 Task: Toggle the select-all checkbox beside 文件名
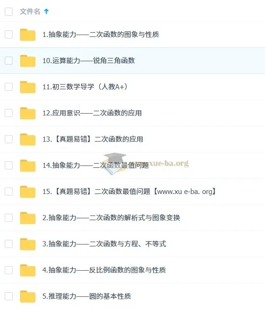[9, 12]
